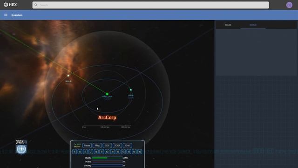Screen dimensions: 298x168
Task: Adjust the green Quanta slider
Action: click(x=107, y=158)
